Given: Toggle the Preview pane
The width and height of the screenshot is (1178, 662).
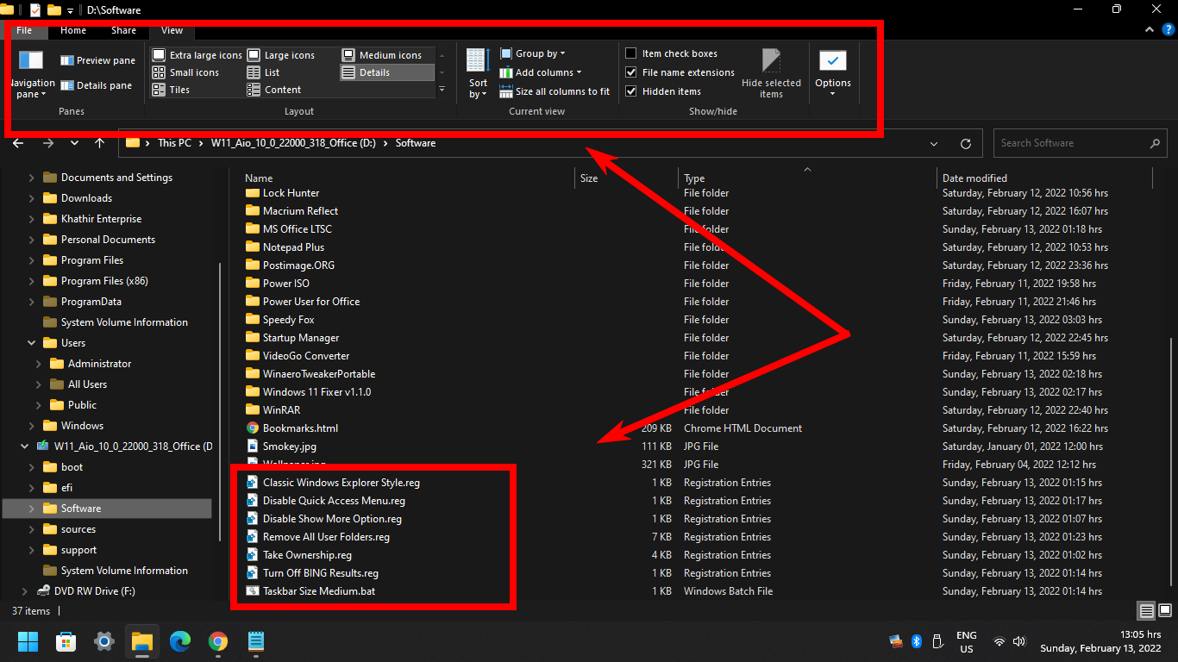Looking at the screenshot, I should (x=97, y=60).
